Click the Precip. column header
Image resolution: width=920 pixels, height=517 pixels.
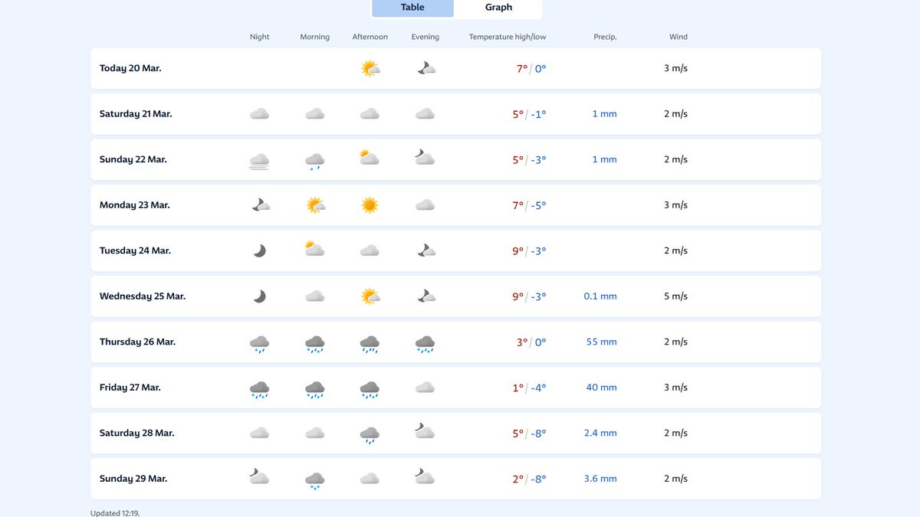tap(605, 37)
